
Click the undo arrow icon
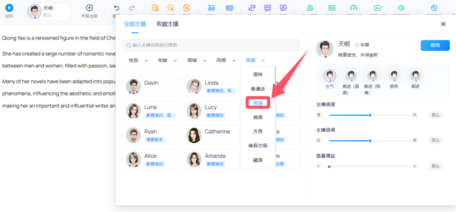[x=117, y=8]
